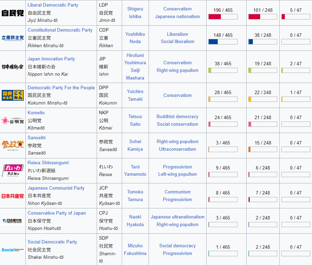Screen dimensions: 312x265
Task: Follow the Seiji Maehara leader link
Action: coord(135,74)
